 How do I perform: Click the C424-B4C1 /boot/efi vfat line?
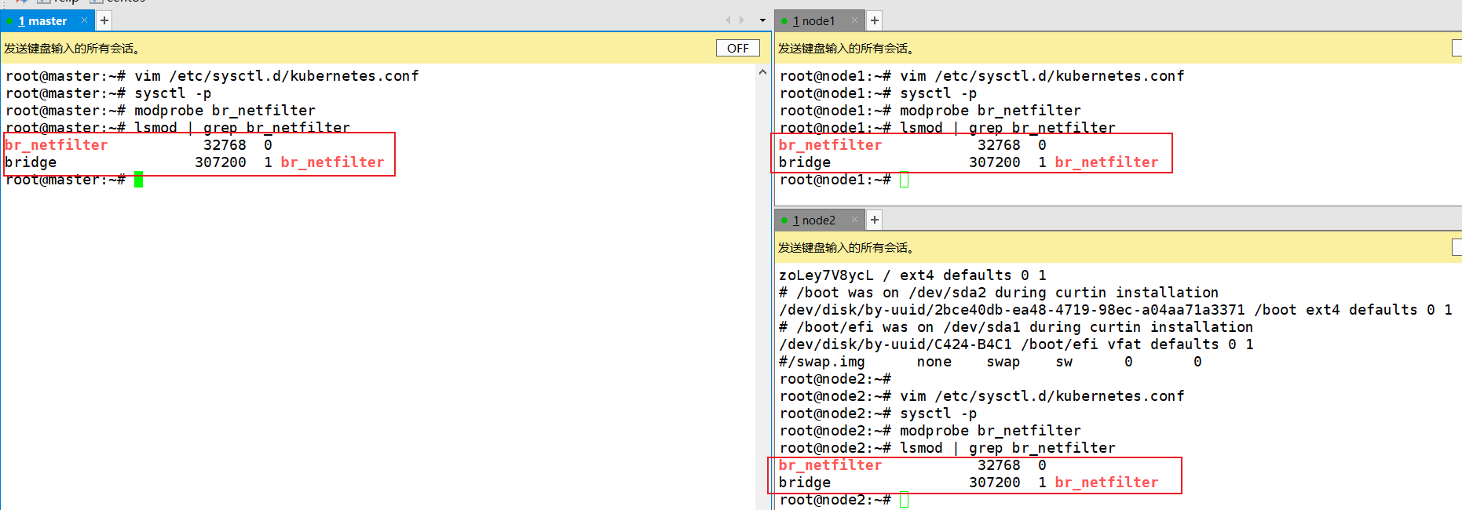pyautogui.click(x=1016, y=344)
